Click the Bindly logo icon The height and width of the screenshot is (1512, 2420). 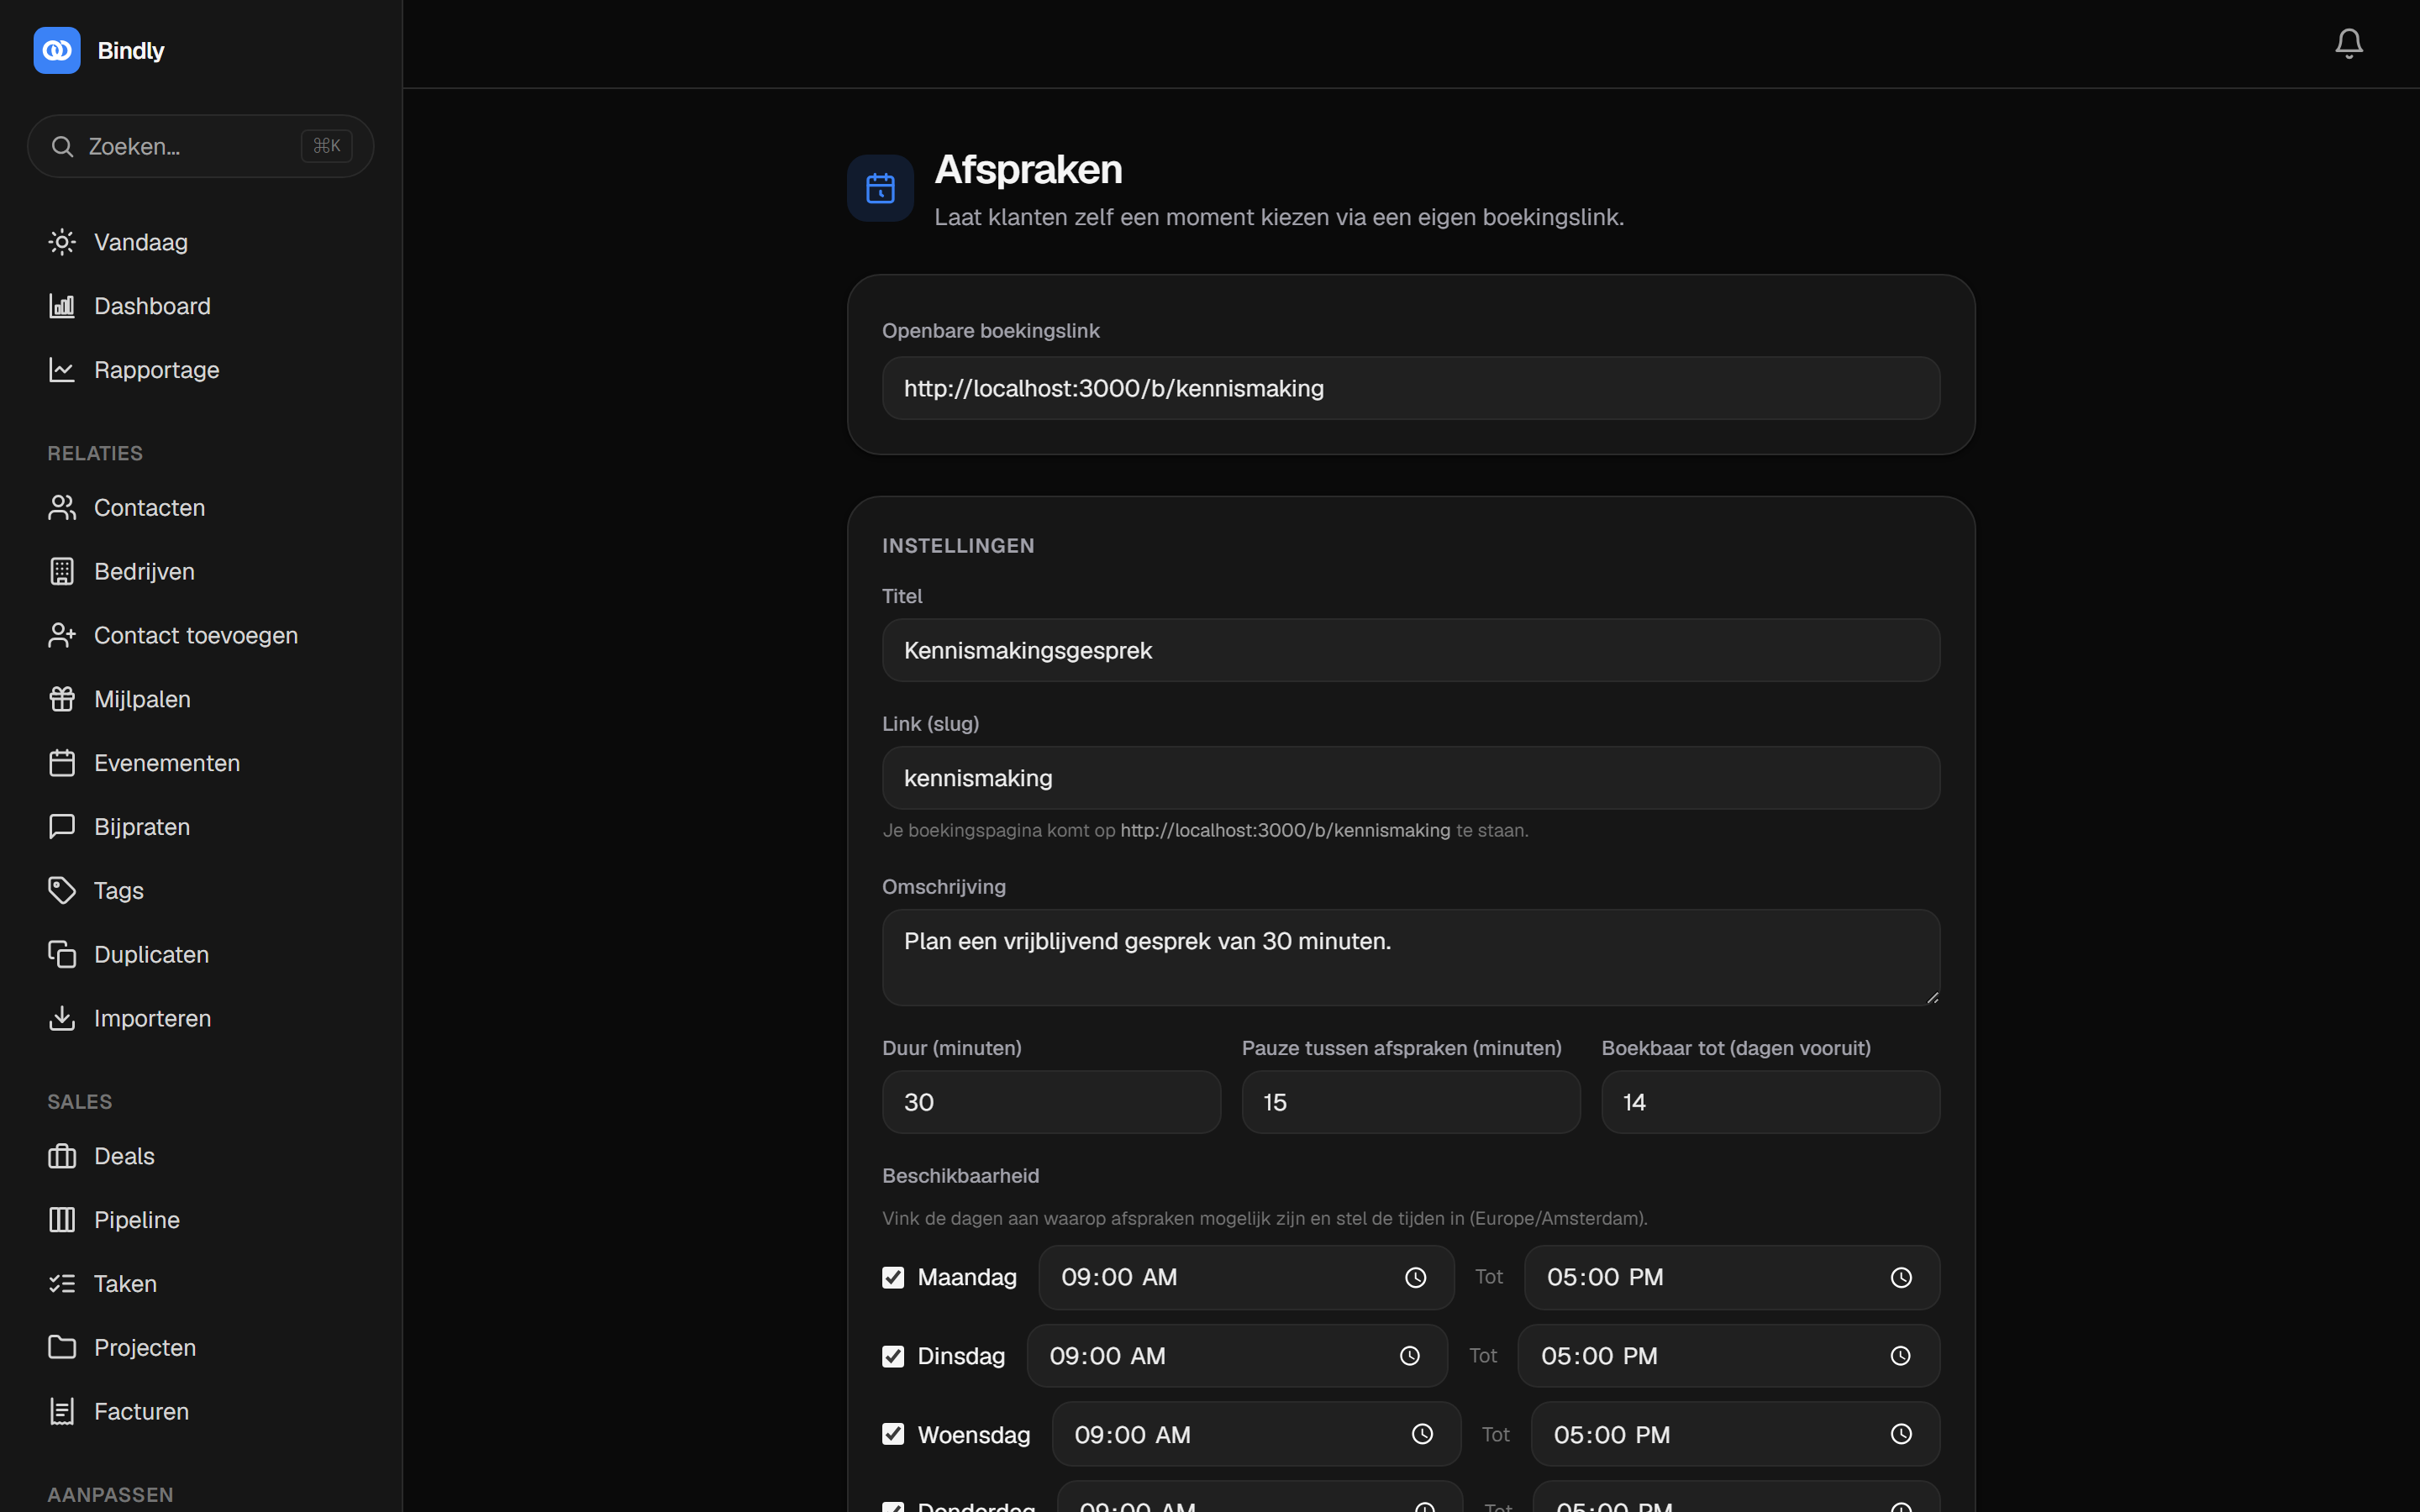point(57,50)
